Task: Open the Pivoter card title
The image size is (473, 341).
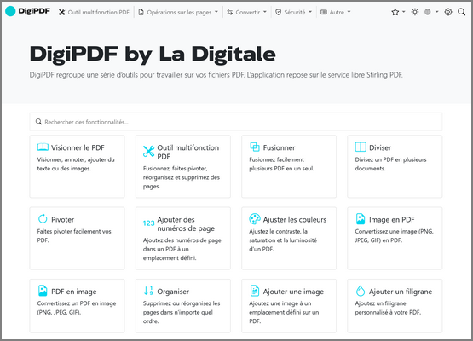Action: 63,220
